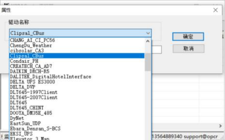Choose the DELTA_DVP driver

[77, 87]
